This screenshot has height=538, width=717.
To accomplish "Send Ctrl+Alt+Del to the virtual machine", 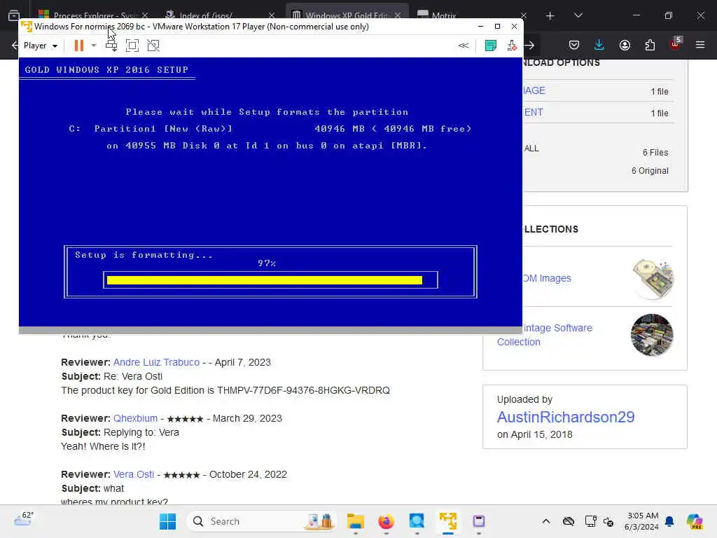I will (111, 46).
